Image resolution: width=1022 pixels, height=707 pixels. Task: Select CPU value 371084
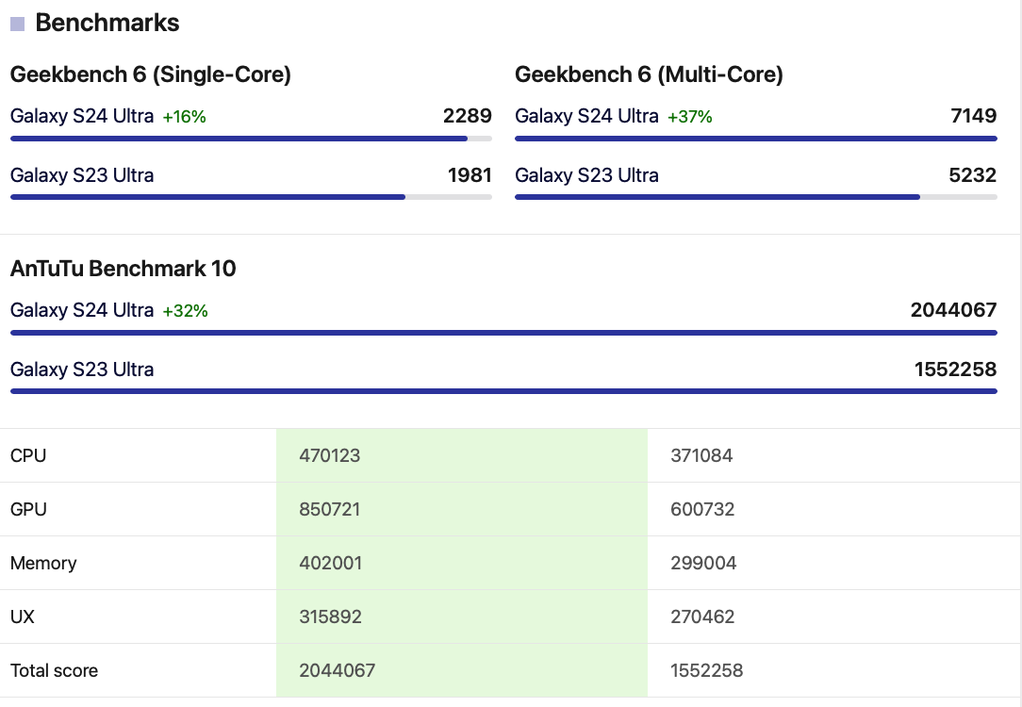(x=701, y=455)
